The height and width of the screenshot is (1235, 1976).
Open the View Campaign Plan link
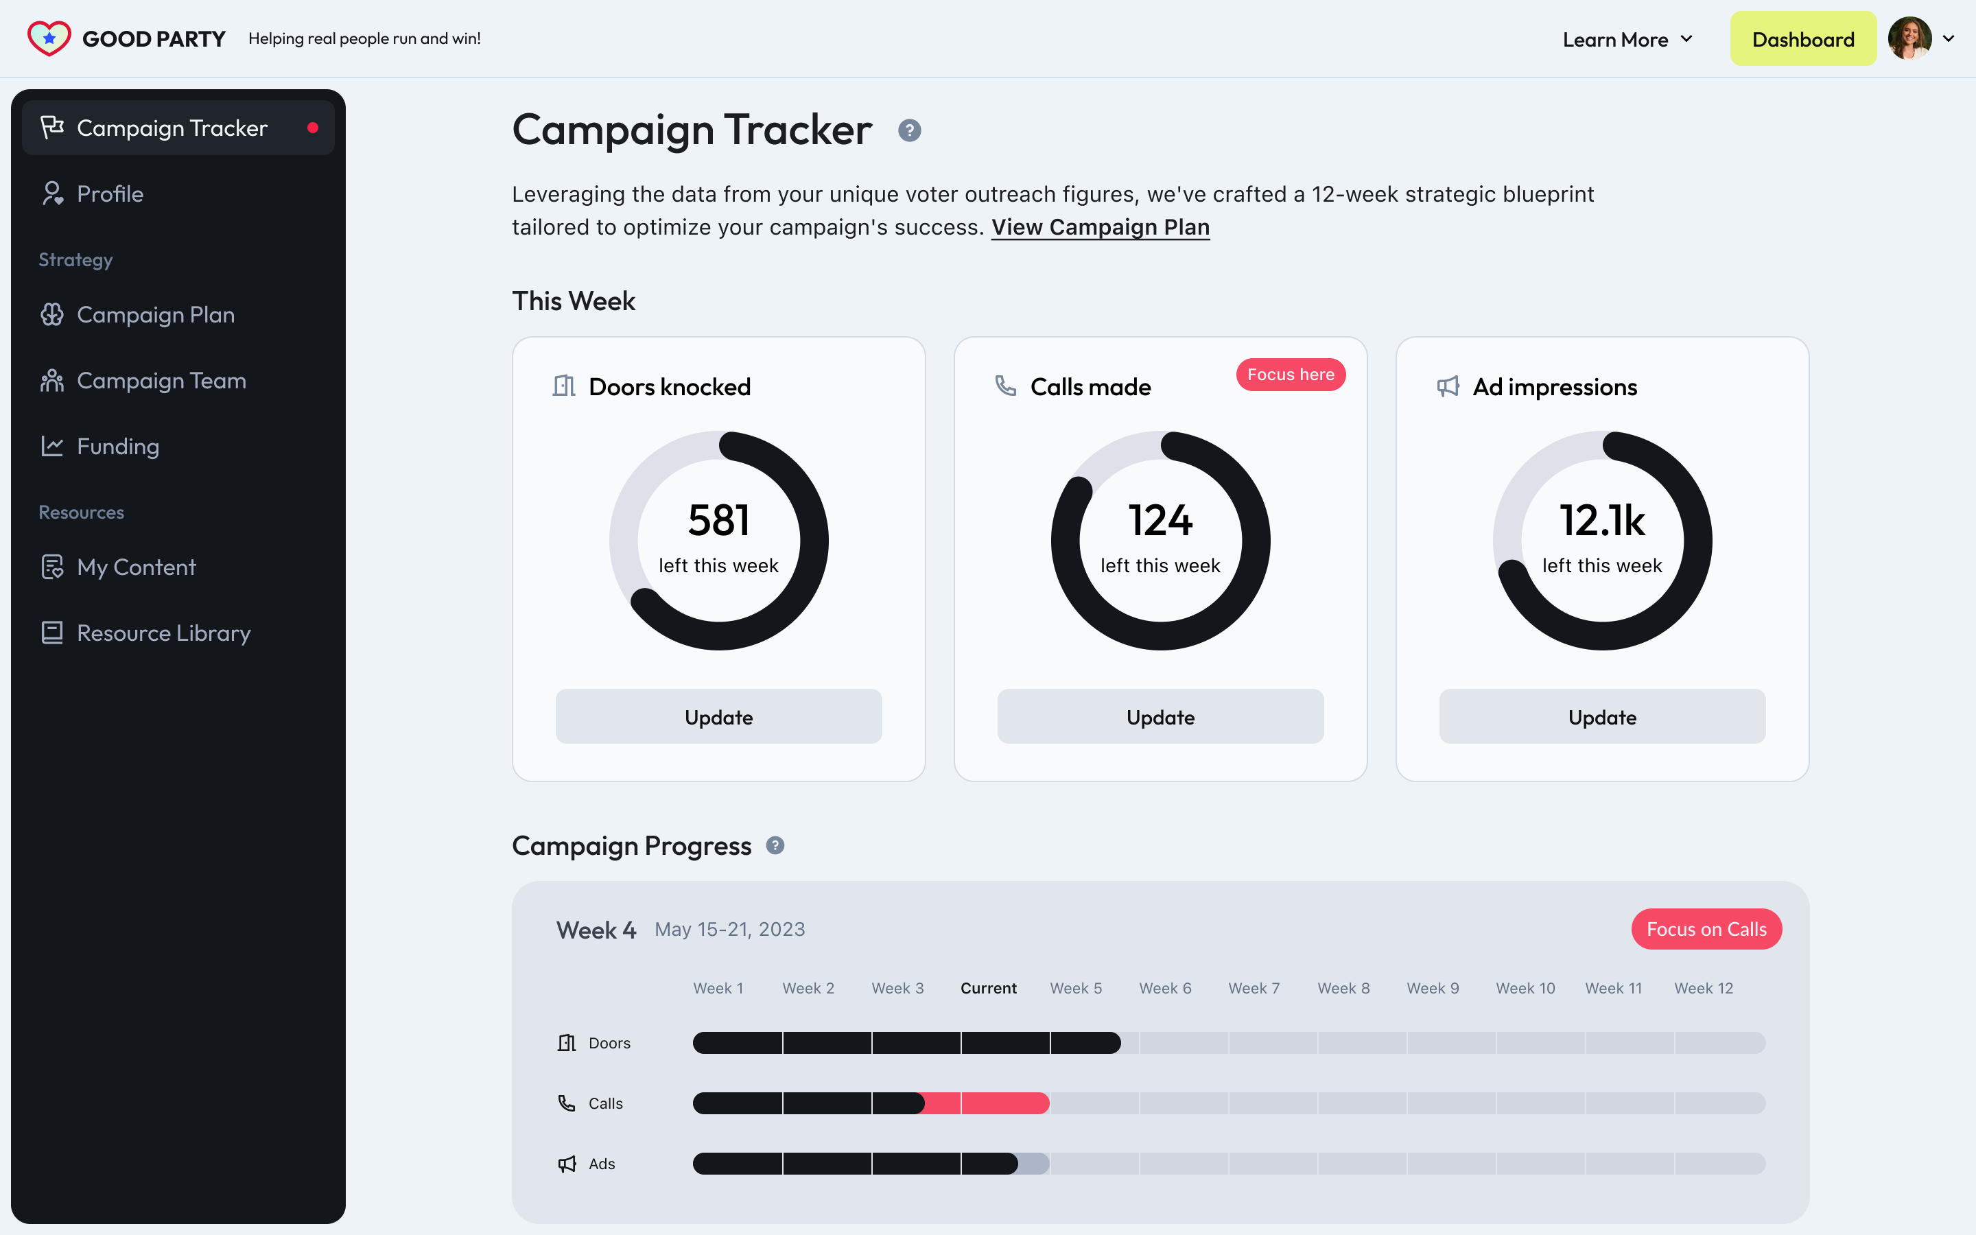point(1100,227)
